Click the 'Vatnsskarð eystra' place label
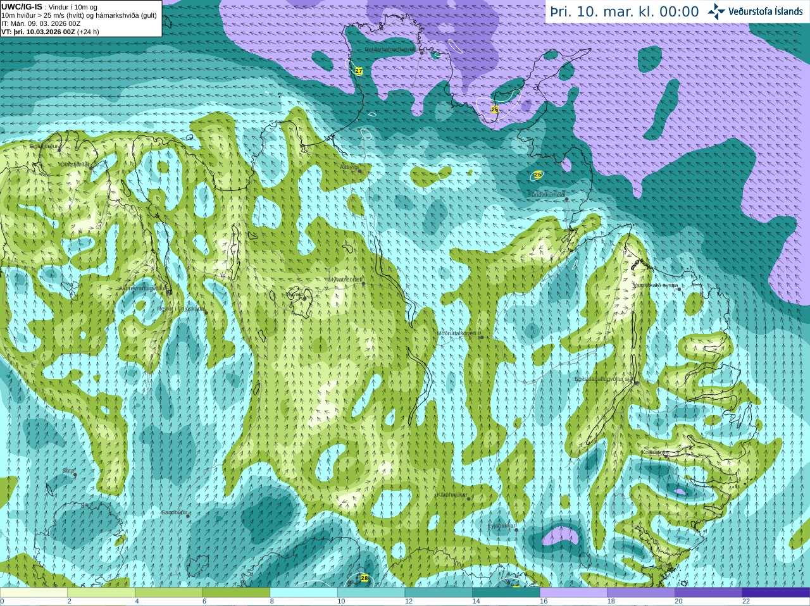Screen dimensions: 810x606 pyautogui.click(x=656, y=285)
